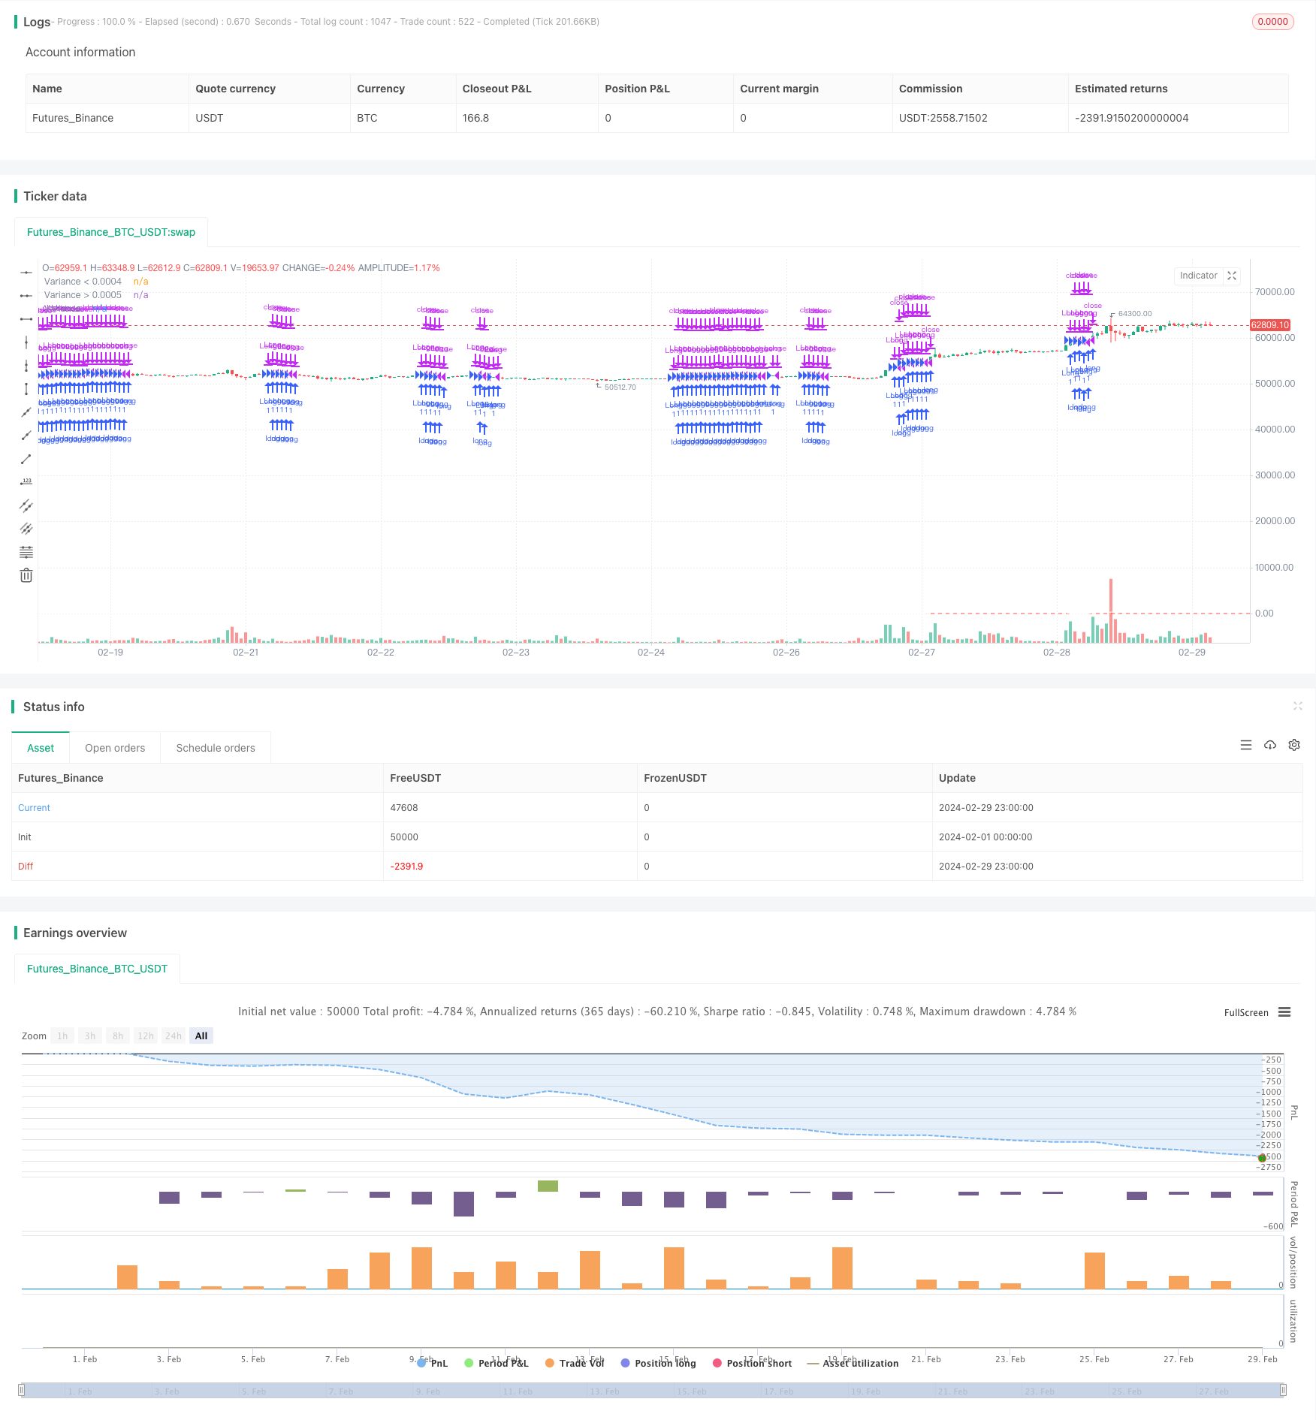This screenshot has width=1316, height=1420.
Task: Select the horizontal ray line drawing tool
Action: [x=26, y=296]
